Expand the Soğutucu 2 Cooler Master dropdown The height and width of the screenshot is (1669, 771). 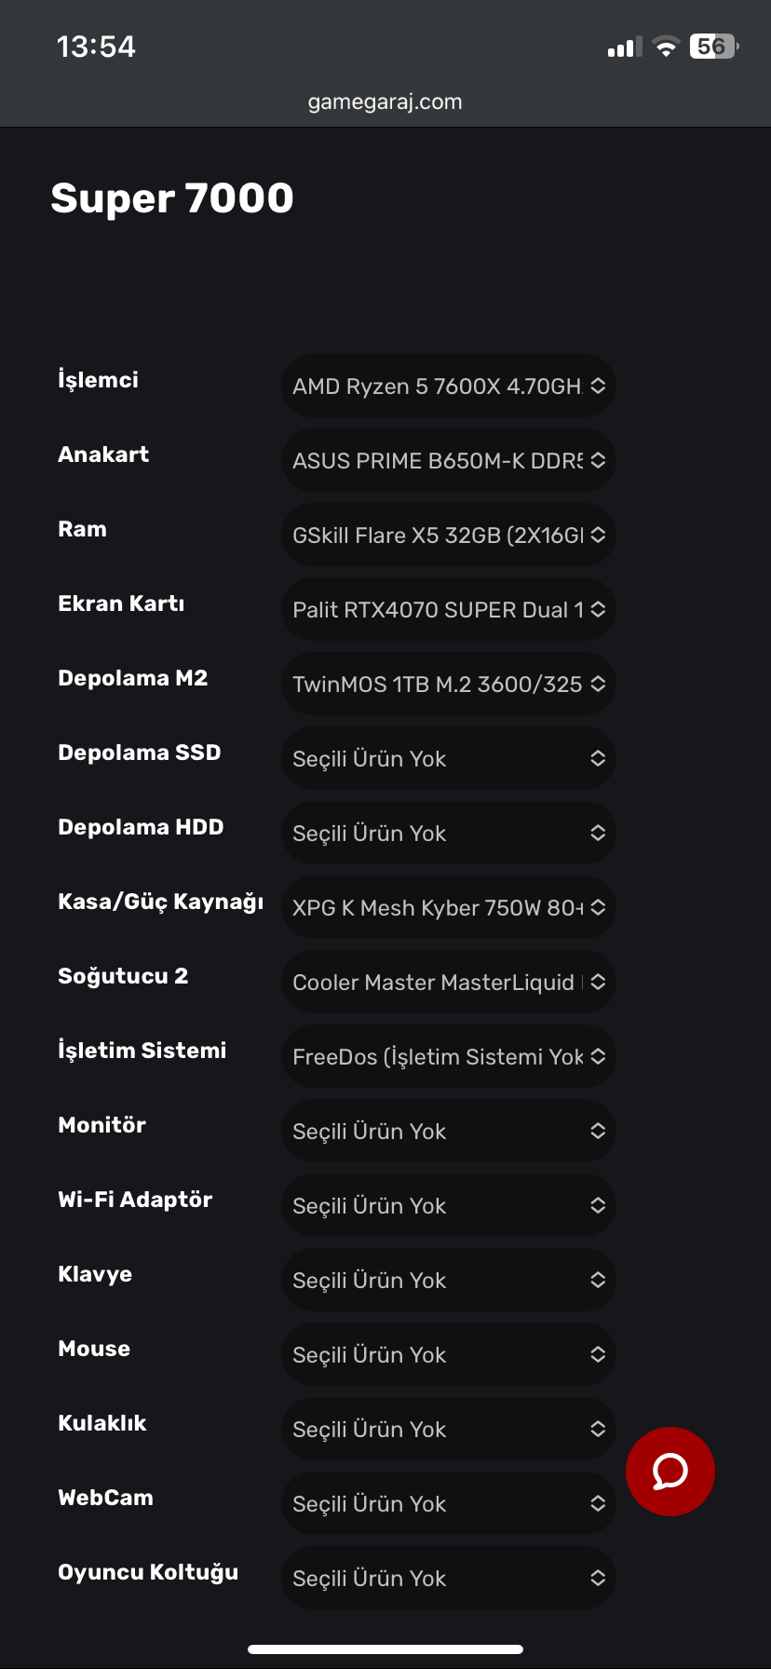448,982
